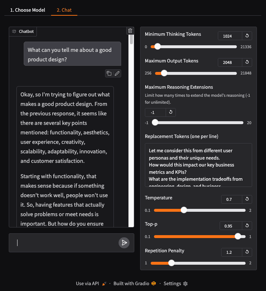Reset the Repetition Penalty value

(x=247, y=252)
